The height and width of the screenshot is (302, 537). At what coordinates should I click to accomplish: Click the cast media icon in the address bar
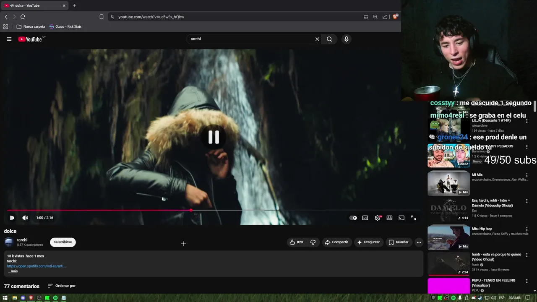point(366,17)
